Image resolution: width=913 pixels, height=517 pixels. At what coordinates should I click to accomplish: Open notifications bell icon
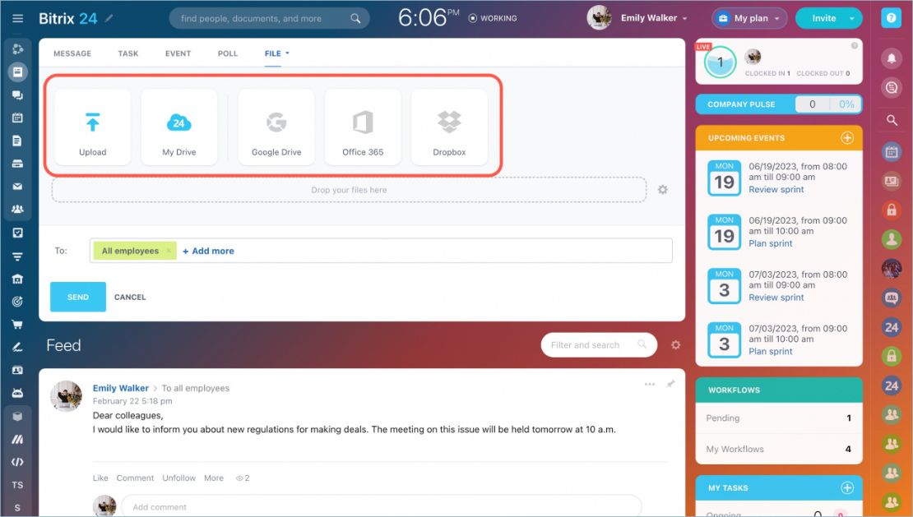click(892, 58)
